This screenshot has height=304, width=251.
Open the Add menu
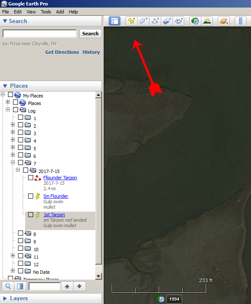point(60,12)
